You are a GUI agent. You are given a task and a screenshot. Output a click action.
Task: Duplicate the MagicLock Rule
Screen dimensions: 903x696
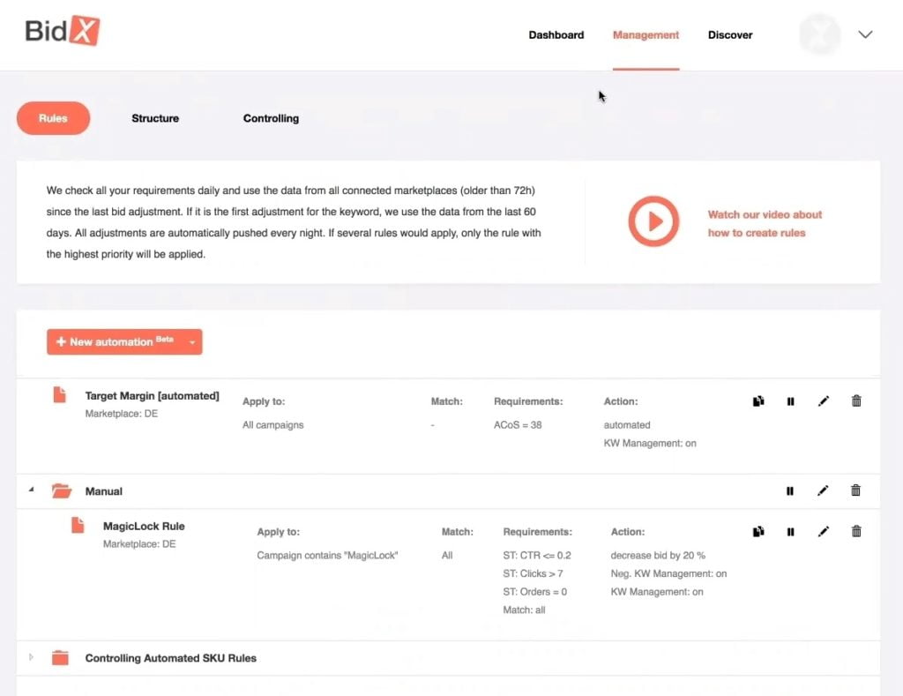coord(758,531)
